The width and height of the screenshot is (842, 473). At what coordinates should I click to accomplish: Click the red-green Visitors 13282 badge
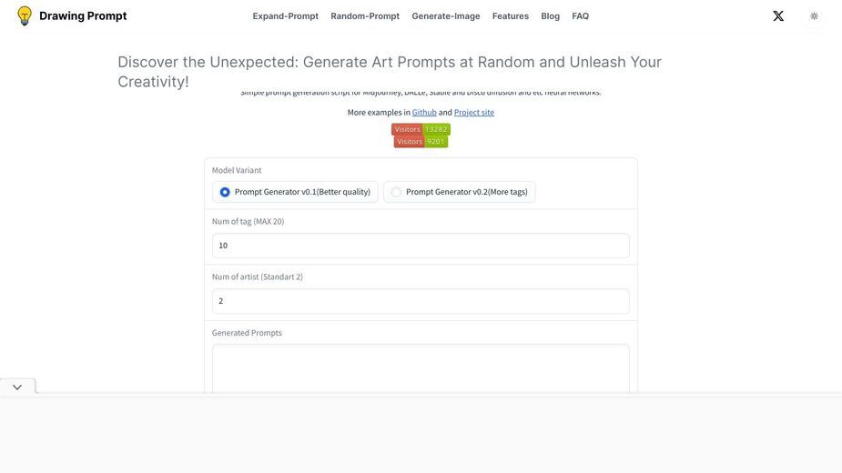tap(421, 129)
